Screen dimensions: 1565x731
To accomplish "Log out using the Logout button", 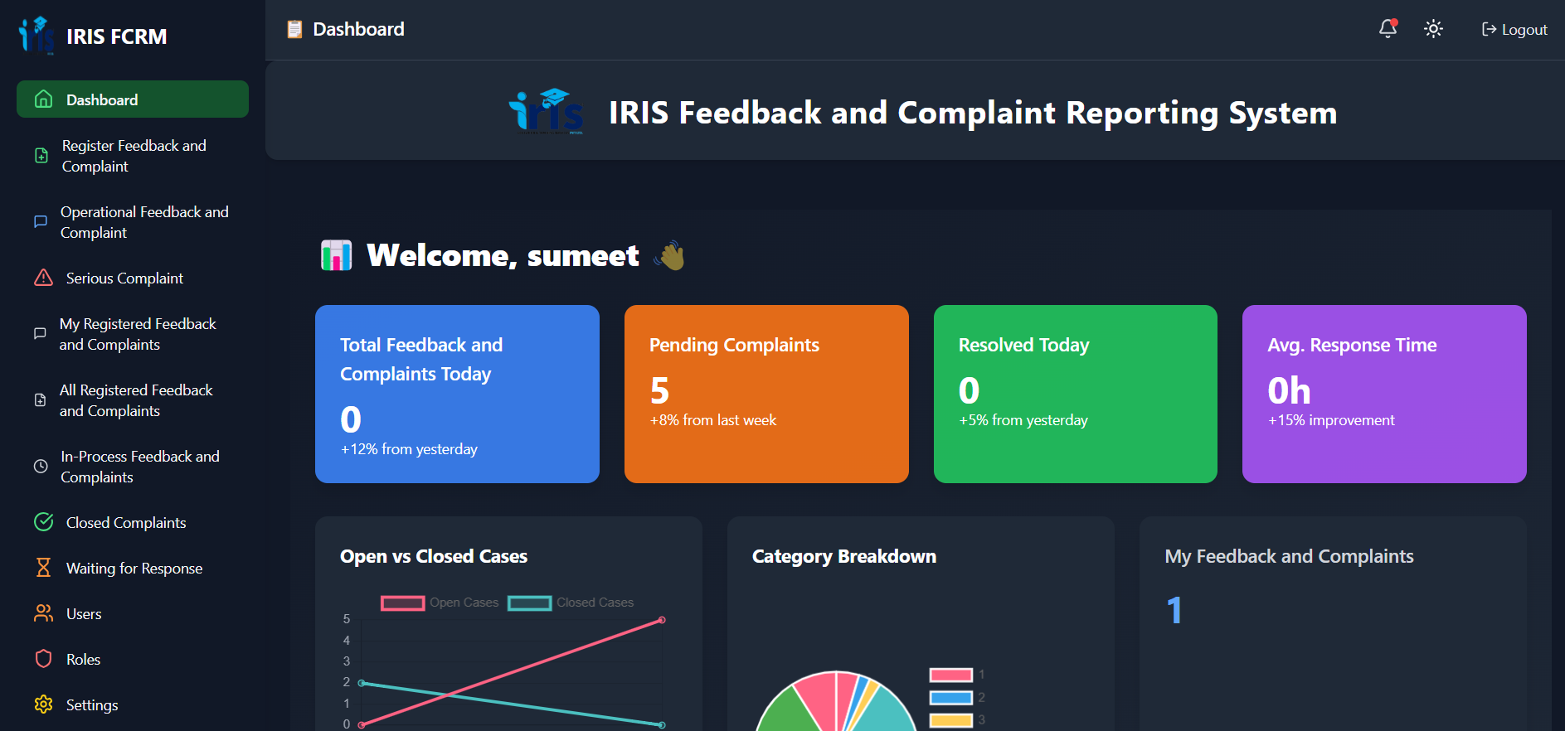I will point(1514,30).
